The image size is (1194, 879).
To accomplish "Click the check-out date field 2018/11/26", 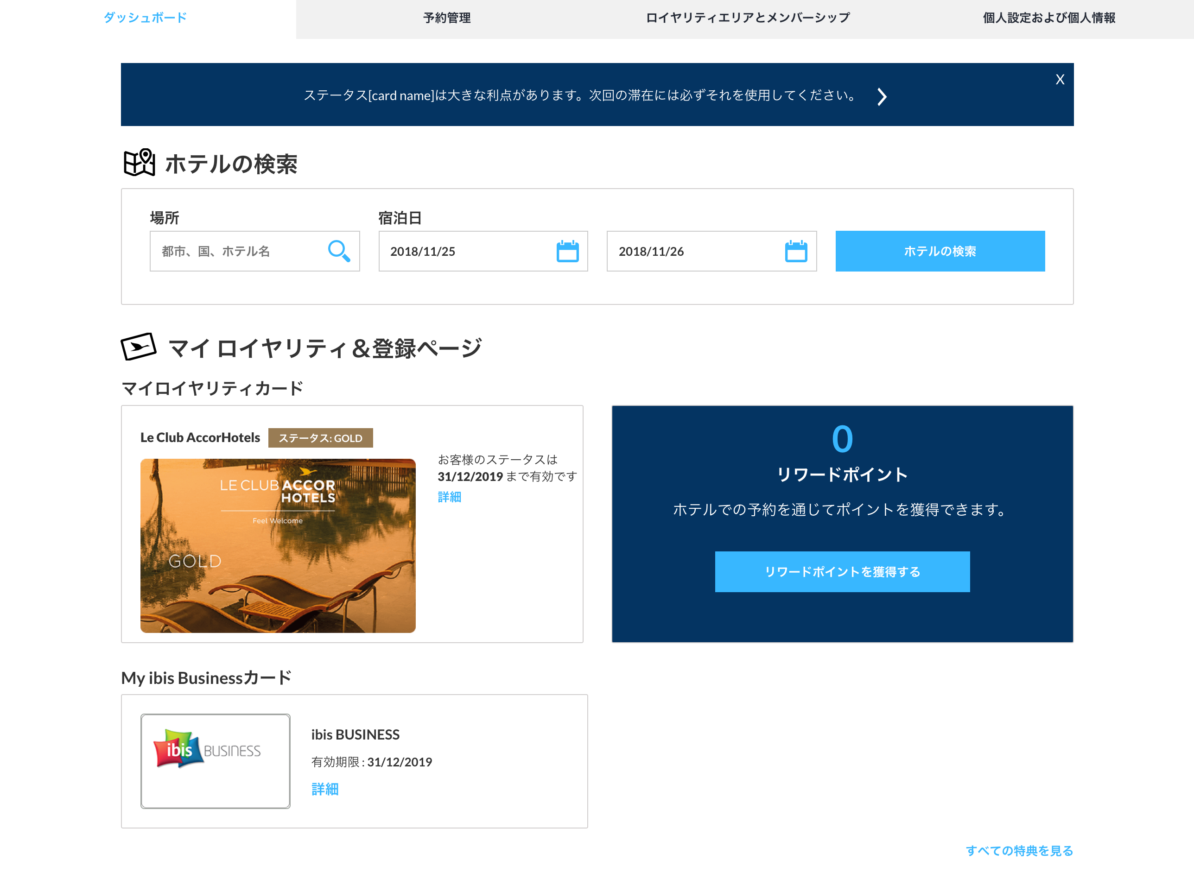I will pyautogui.click(x=711, y=251).
